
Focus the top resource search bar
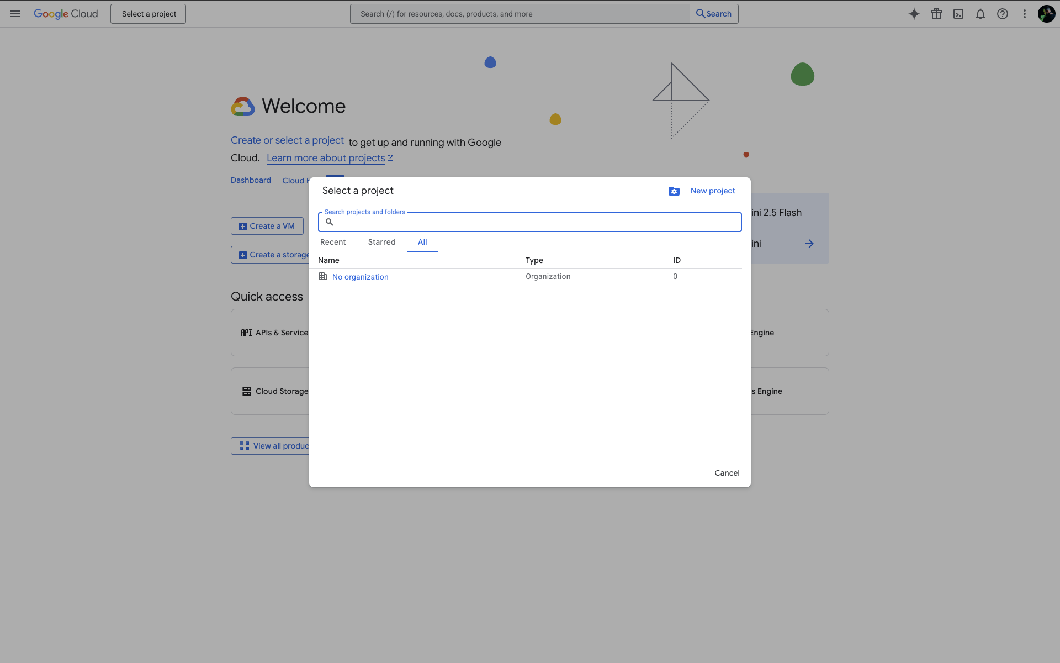pos(520,14)
